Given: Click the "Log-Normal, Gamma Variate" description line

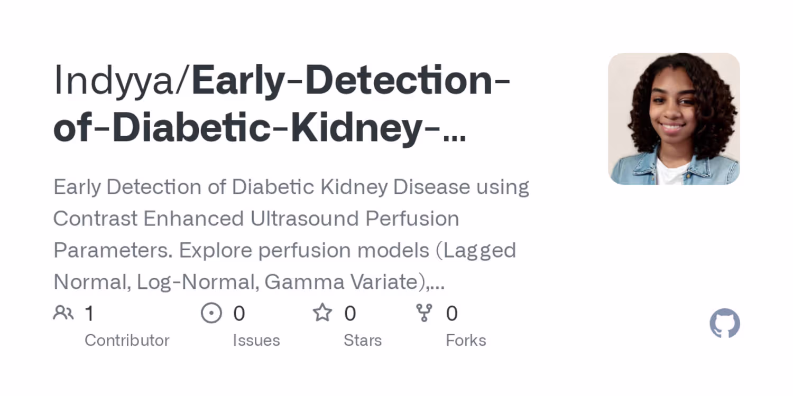Looking at the screenshot, I should 248,282.
